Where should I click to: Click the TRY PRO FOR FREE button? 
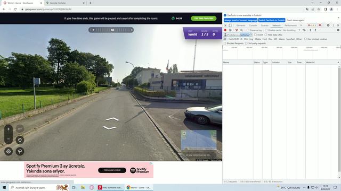point(204,19)
